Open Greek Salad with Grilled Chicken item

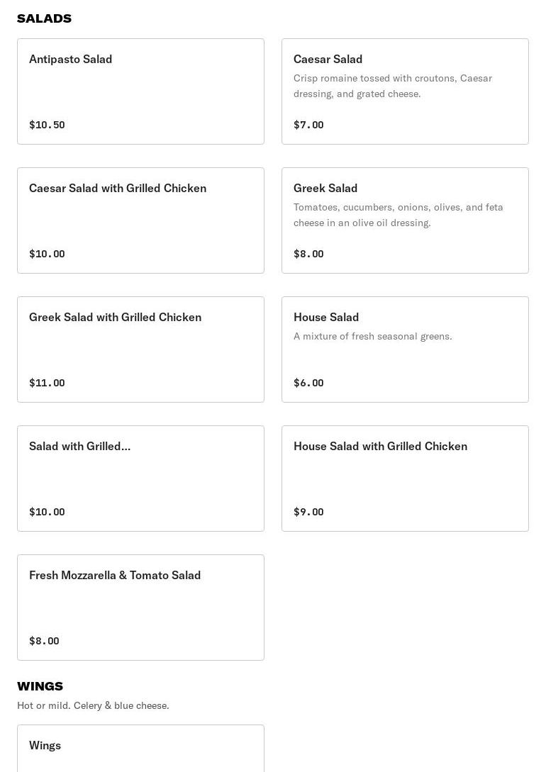tap(115, 318)
